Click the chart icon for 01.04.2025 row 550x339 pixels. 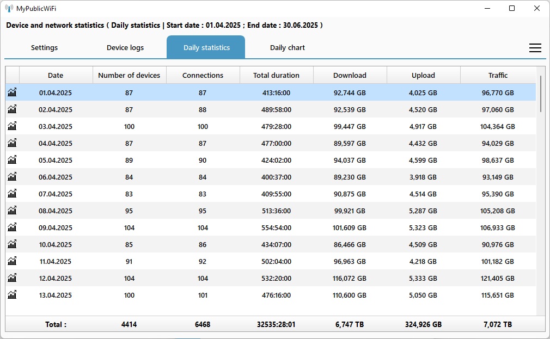[12, 93]
